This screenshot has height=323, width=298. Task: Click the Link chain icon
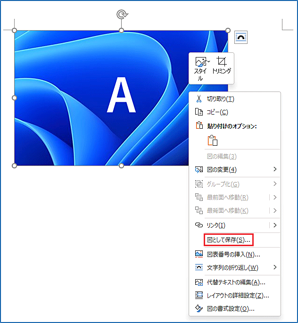click(199, 225)
